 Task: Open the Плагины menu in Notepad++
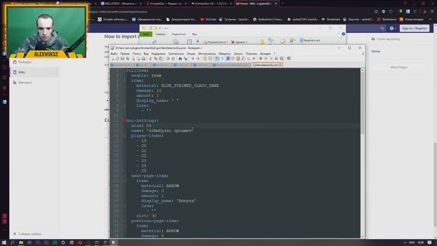point(251,53)
